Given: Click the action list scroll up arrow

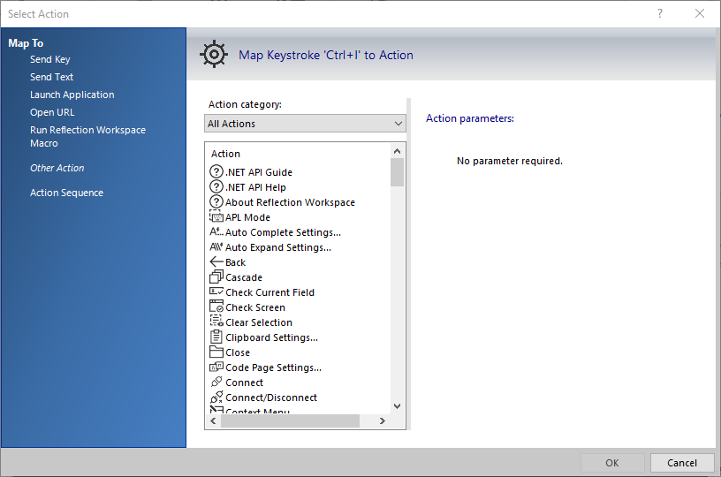Looking at the screenshot, I should pos(398,151).
